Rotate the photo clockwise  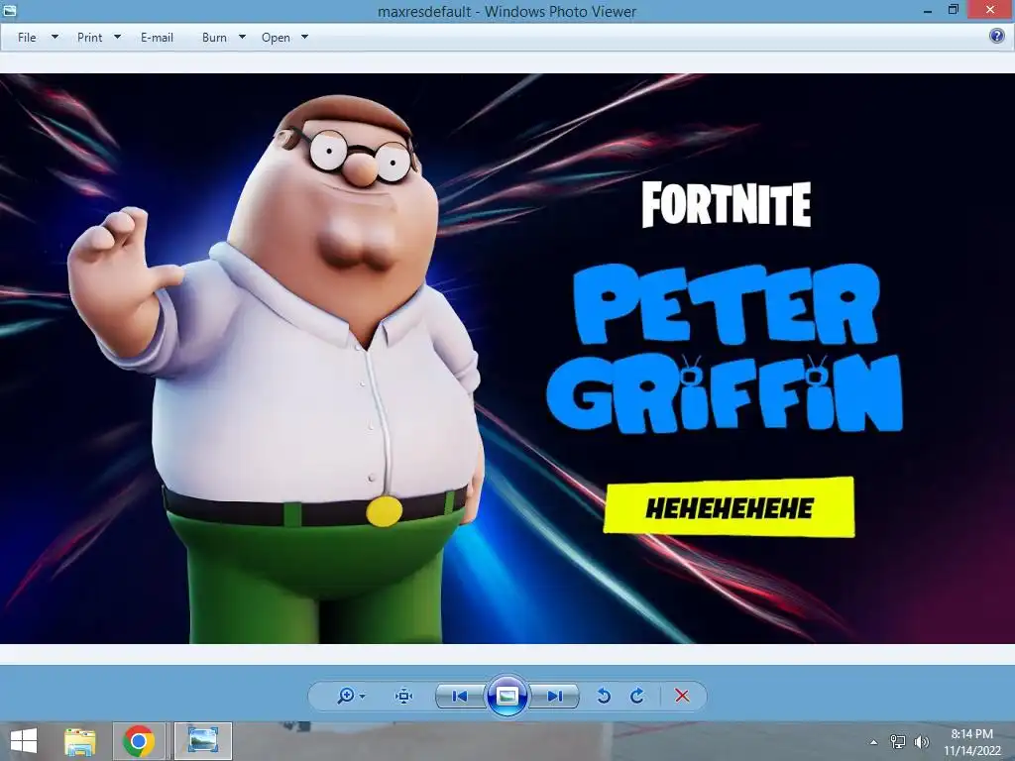pyautogui.click(x=637, y=696)
